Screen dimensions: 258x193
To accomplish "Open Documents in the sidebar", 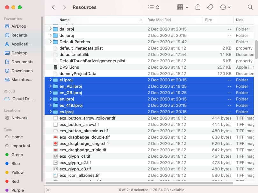I will 19,62.
